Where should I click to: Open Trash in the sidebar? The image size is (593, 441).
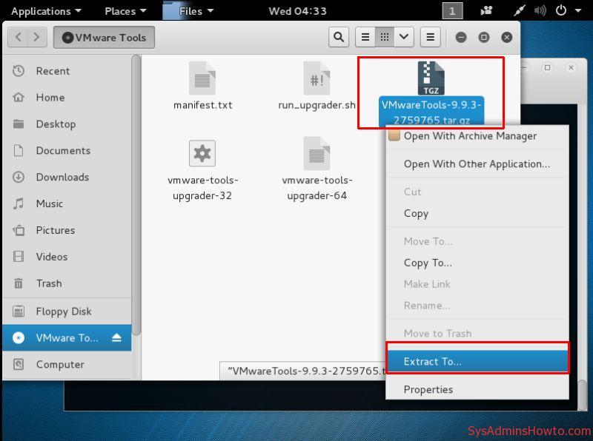[x=67, y=283]
